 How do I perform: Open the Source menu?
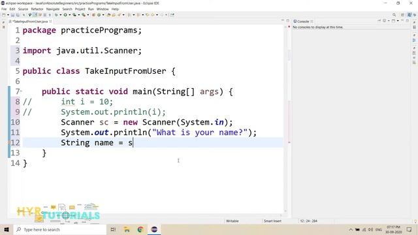click(23, 9)
